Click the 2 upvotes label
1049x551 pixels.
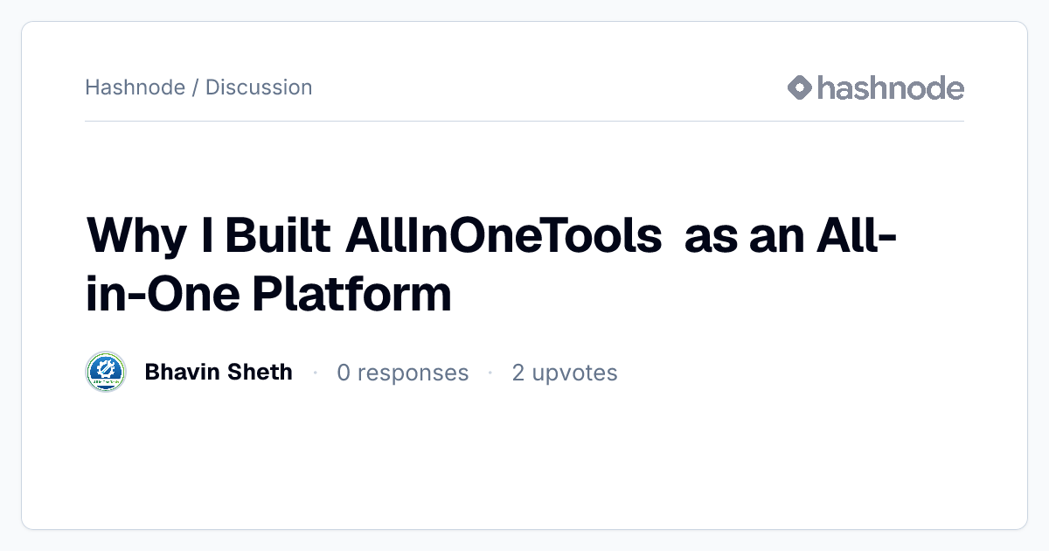click(565, 373)
